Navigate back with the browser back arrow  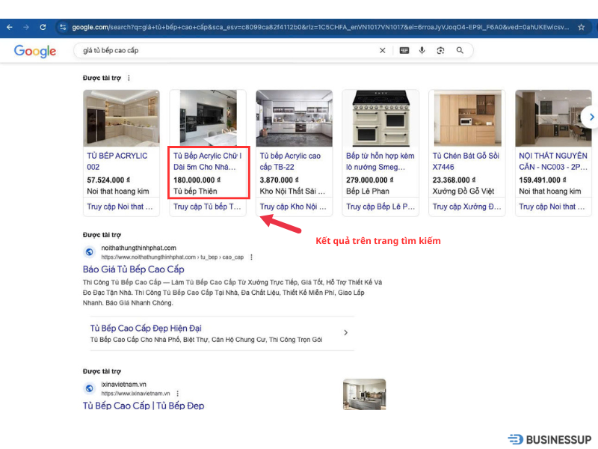pyautogui.click(x=10, y=27)
